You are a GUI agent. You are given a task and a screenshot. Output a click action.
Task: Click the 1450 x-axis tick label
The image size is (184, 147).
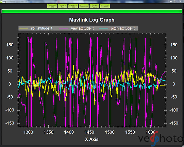[89, 132]
